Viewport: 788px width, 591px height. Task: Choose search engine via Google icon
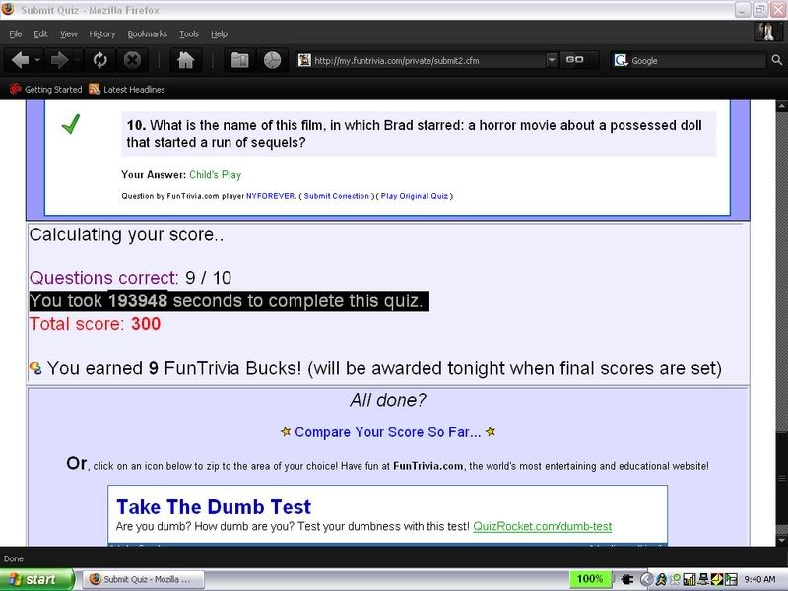622,60
